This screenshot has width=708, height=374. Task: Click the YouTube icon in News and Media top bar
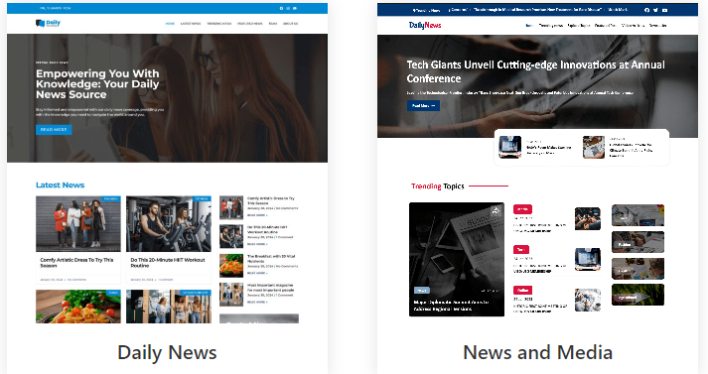(664, 10)
